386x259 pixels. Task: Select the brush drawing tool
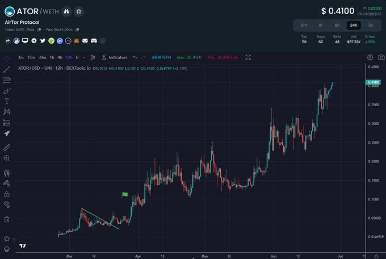[x=7, y=91]
